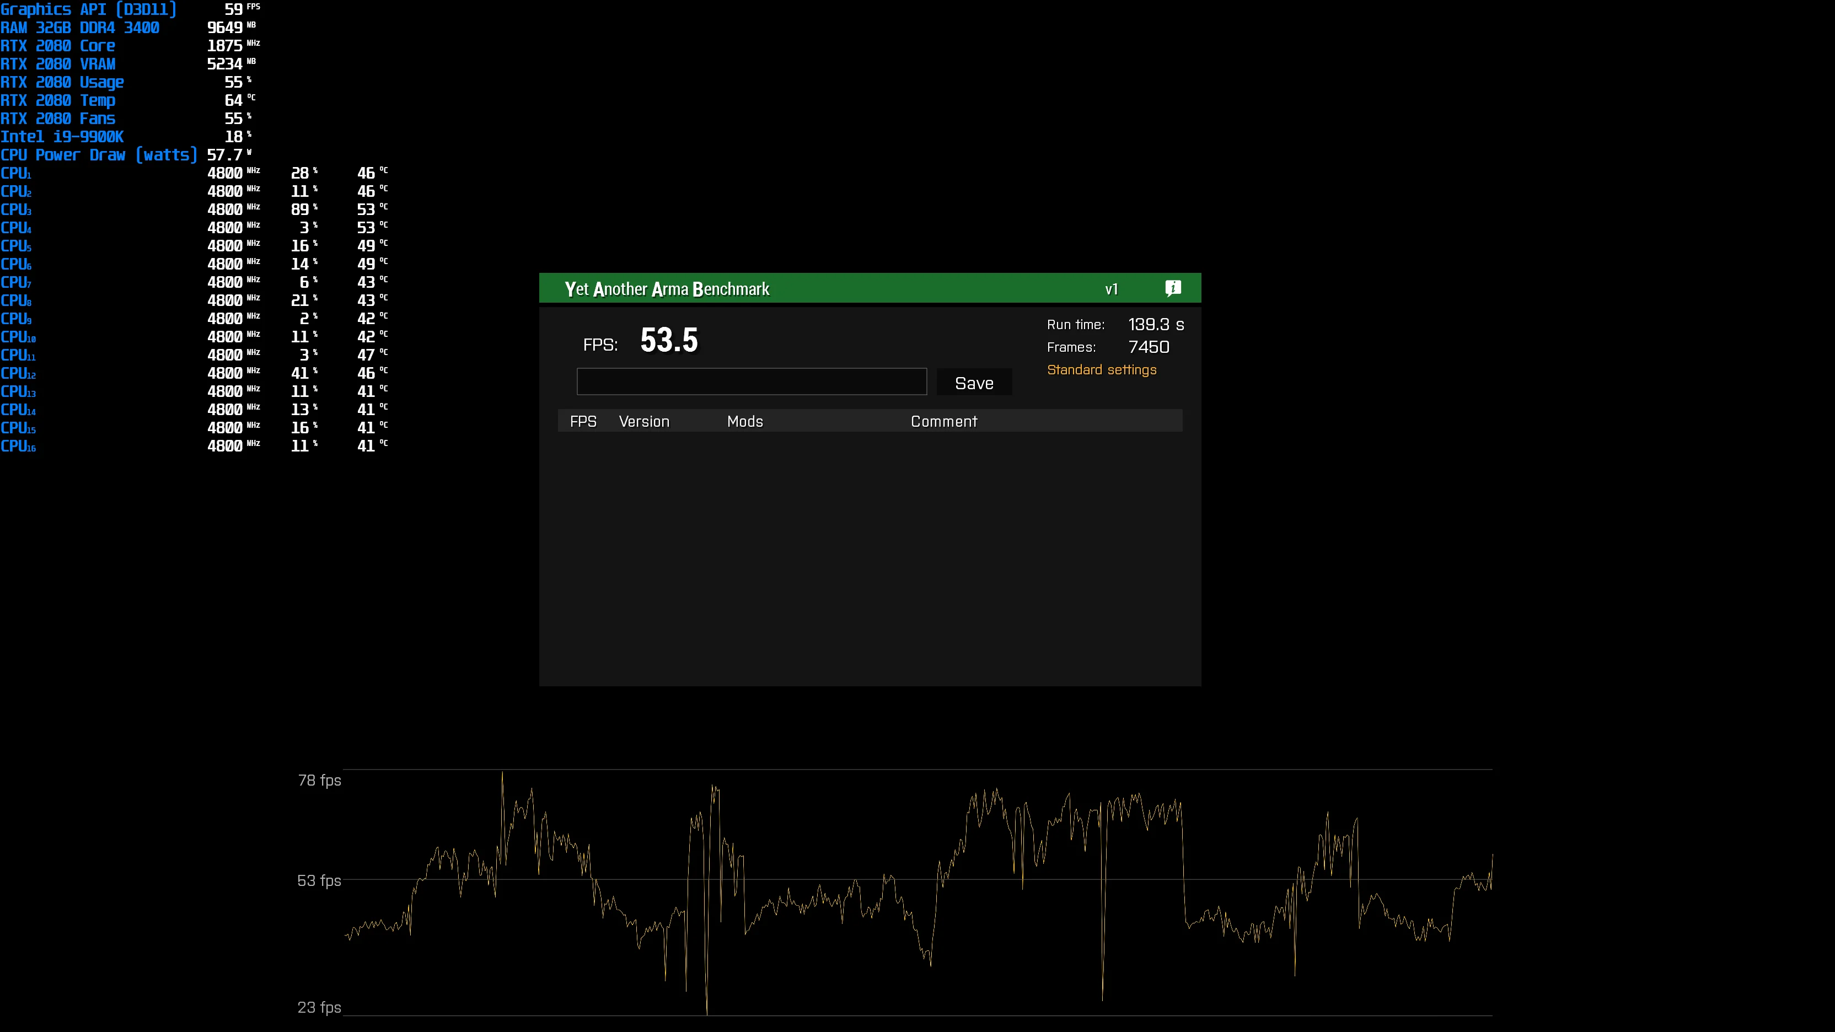Click the info icon in benchmark header
Viewport: 1835px width, 1032px height.
point(1173,288)
